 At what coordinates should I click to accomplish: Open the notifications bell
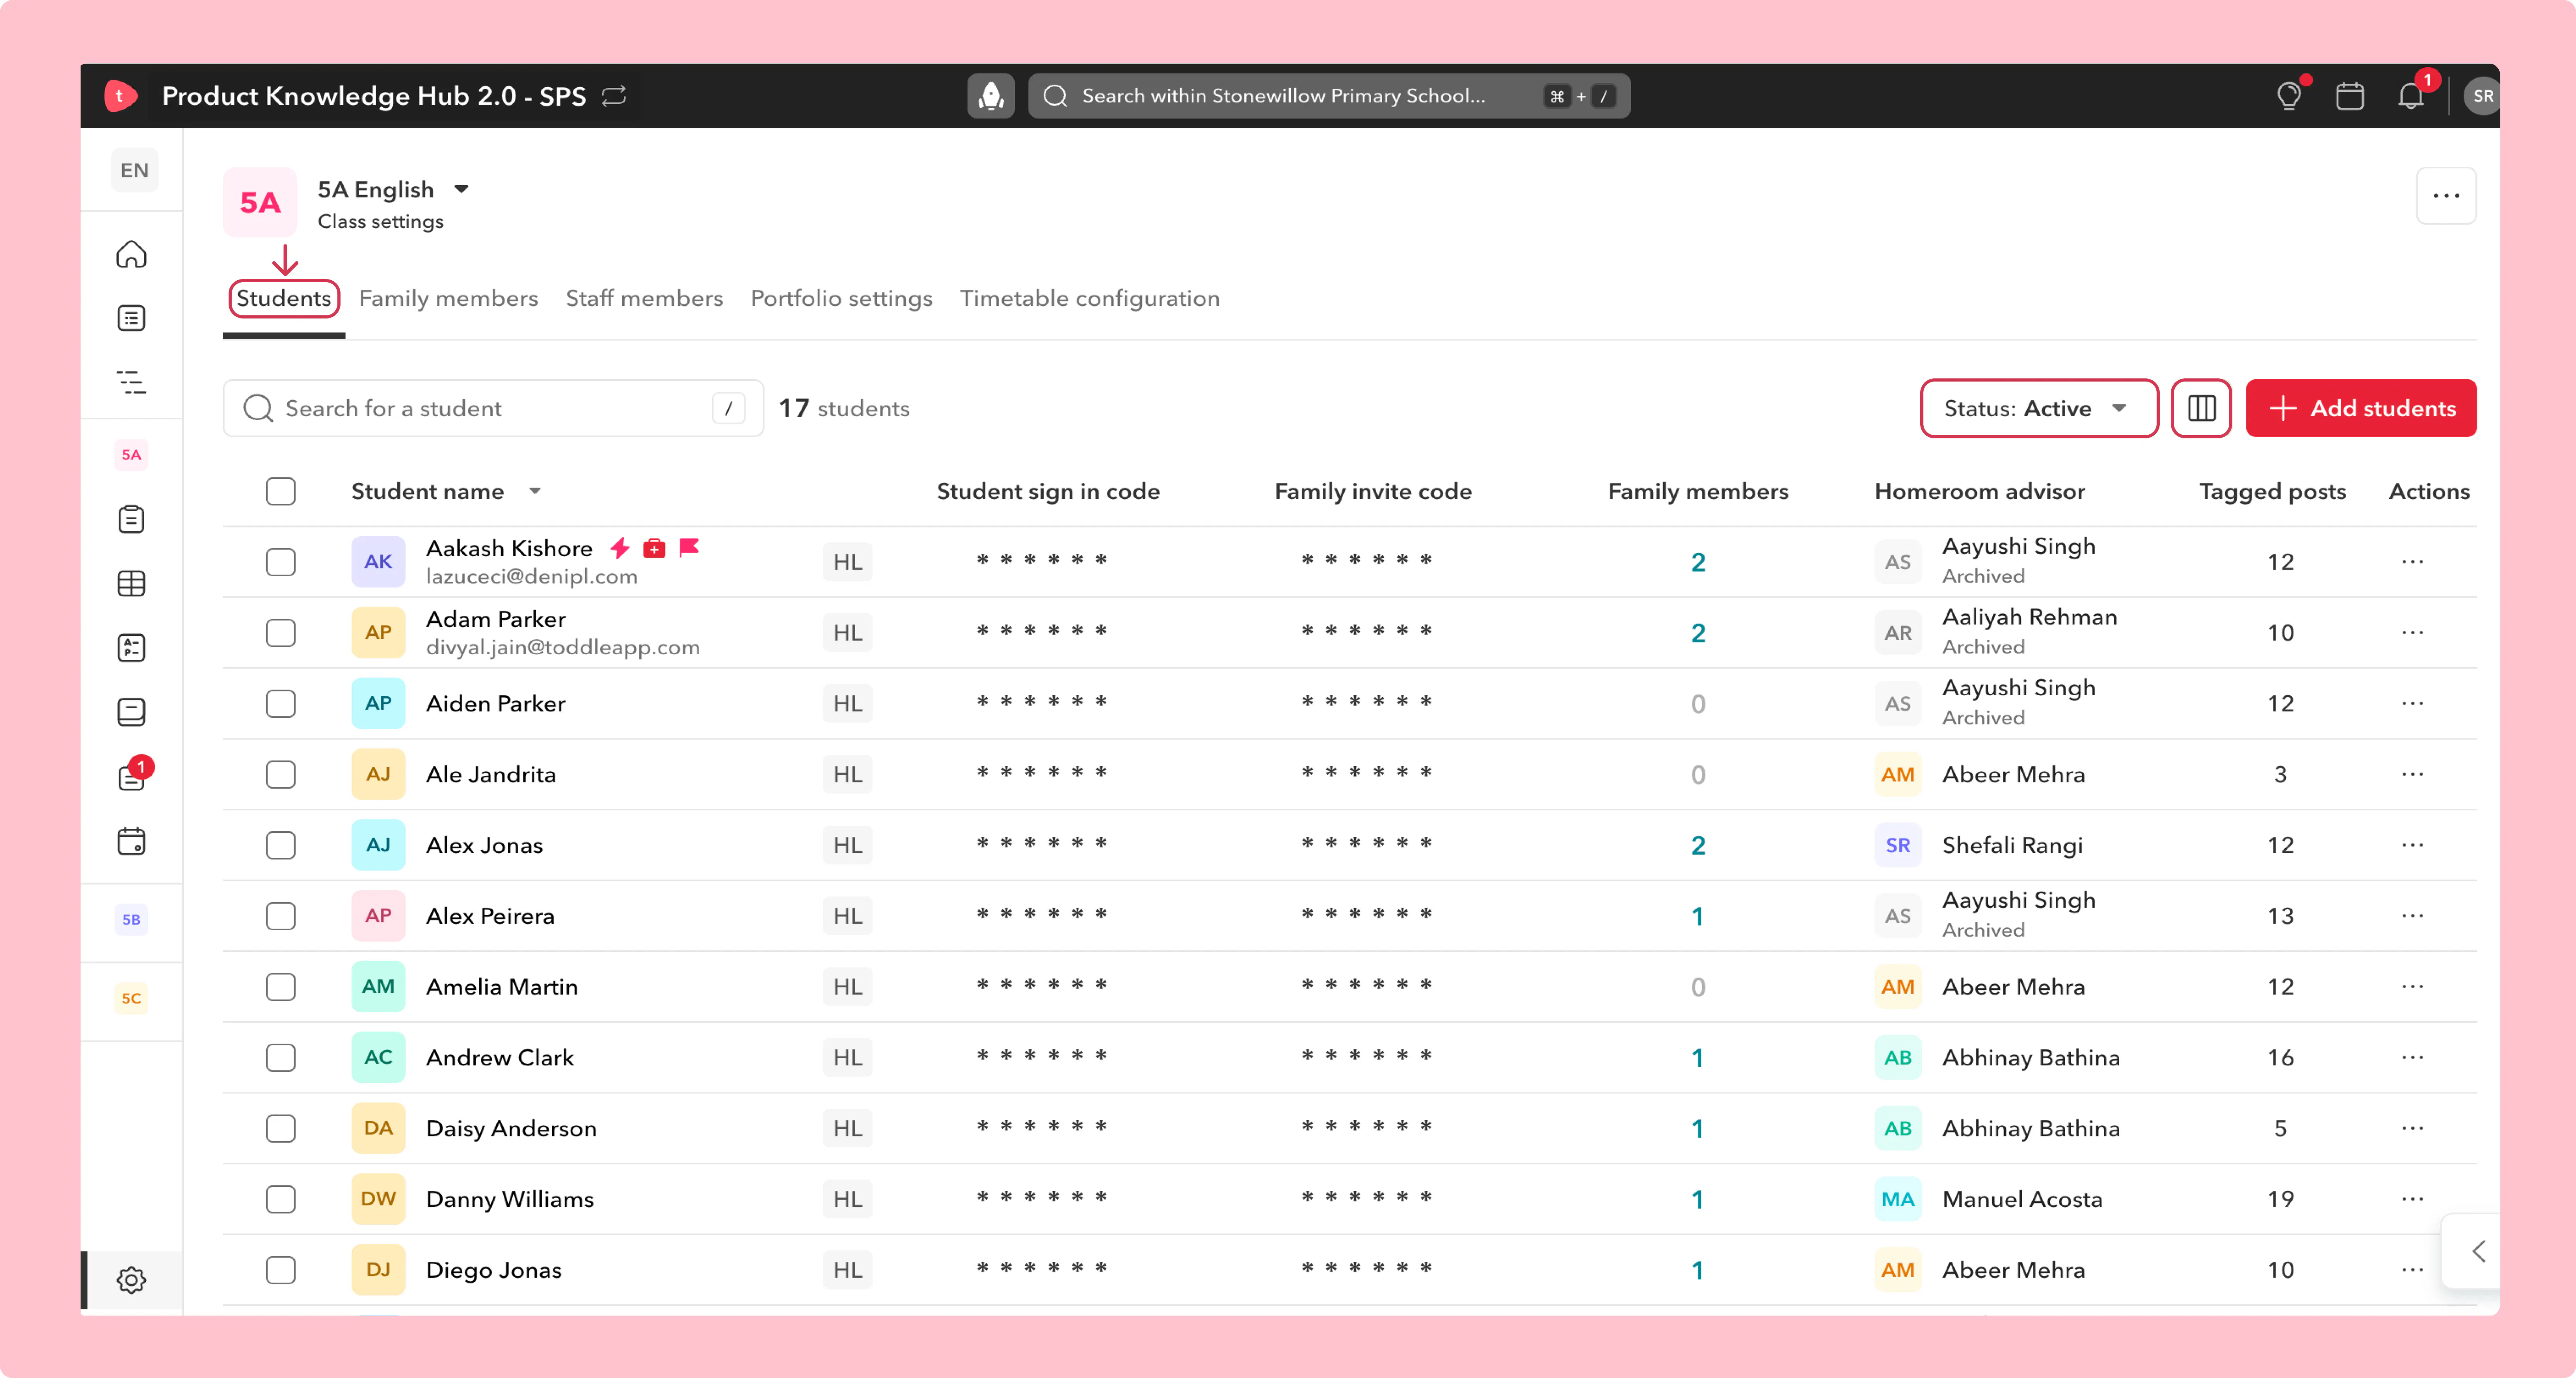click(x=2411, y=96)
